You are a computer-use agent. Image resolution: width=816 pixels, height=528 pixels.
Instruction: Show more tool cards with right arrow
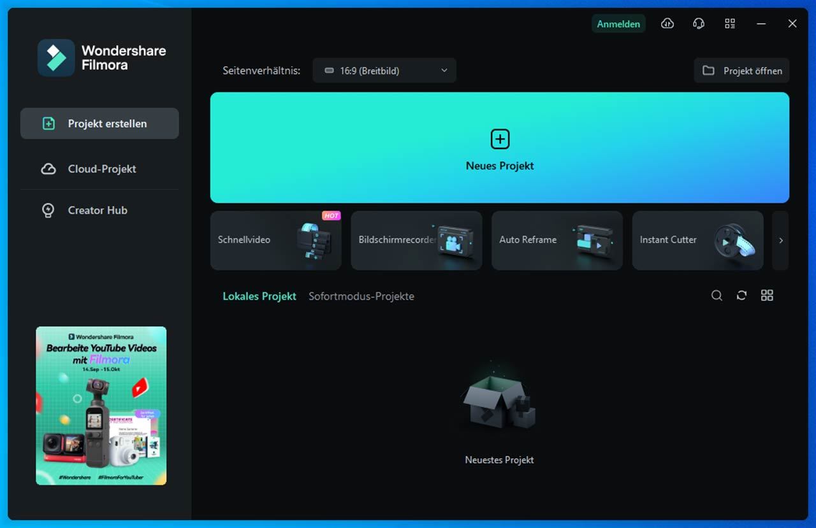781,241
